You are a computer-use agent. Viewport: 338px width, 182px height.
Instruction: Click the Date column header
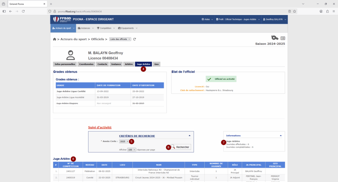pos(105,165)
